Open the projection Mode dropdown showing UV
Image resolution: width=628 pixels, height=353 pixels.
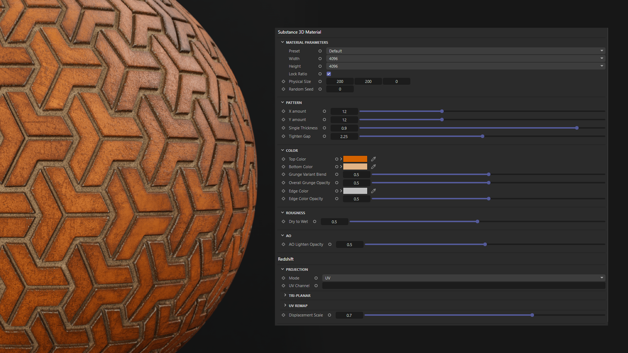(x=463, y=278)
